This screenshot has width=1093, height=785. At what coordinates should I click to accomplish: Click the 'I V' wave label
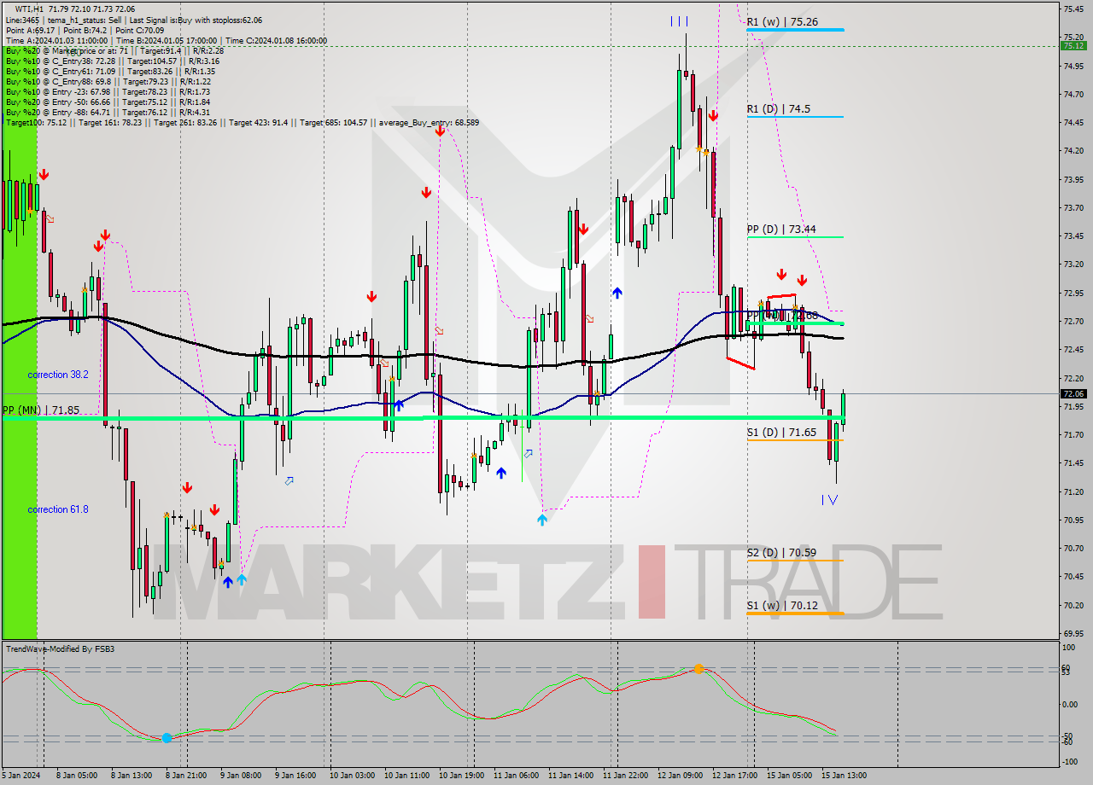pos(829,500)
